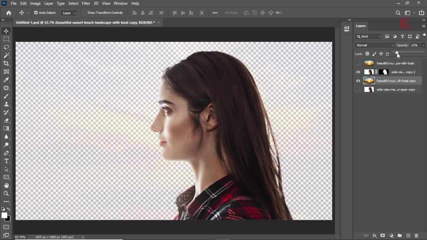Open the Layers panel menu

click(x=424, y=26)
